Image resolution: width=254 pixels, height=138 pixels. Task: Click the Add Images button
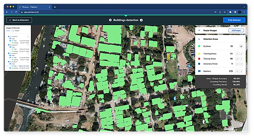pos(236,30)
